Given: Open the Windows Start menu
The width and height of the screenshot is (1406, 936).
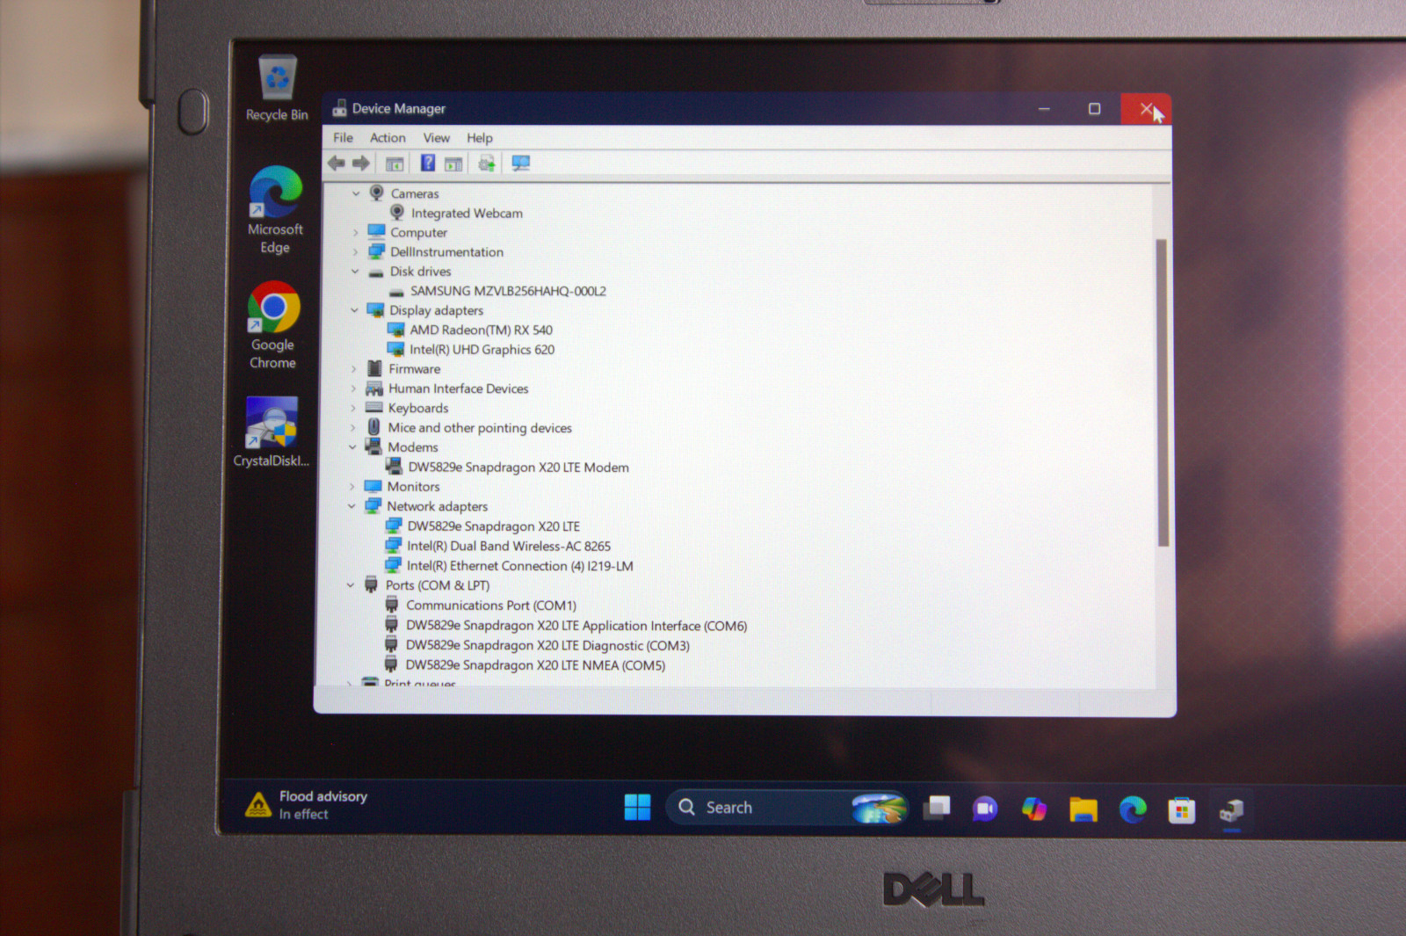Looking at the screenshot, I should [x=637, y=807].
